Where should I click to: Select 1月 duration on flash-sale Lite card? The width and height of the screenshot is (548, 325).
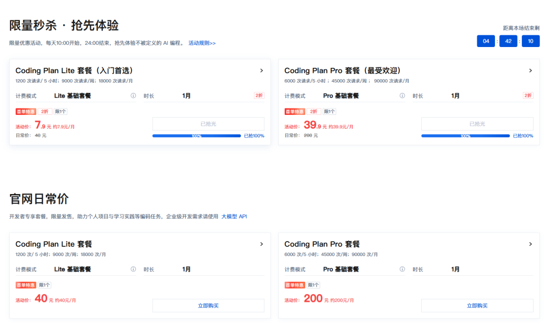click(x=186, y=96)
